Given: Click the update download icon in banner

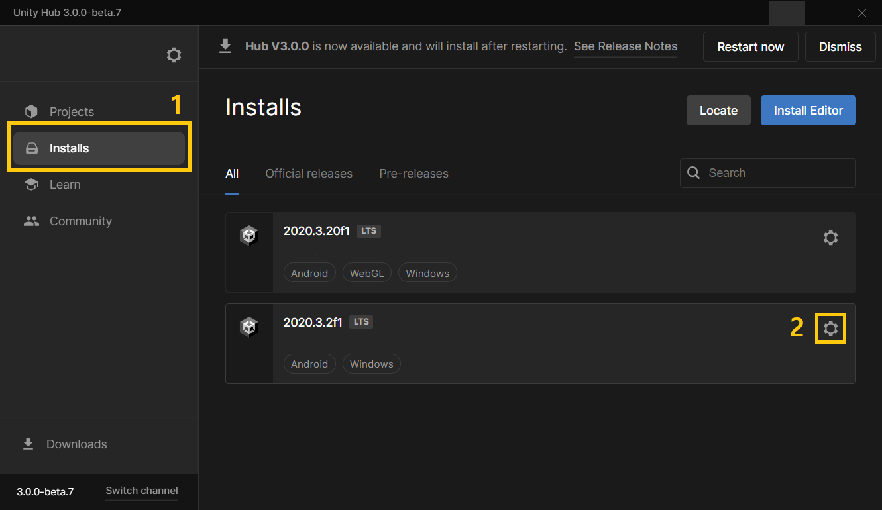Looking at the screenshot, I should [225, 46].
